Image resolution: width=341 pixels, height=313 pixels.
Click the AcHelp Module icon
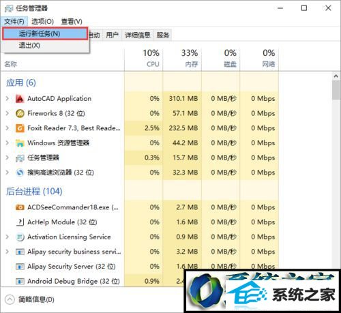20,222
